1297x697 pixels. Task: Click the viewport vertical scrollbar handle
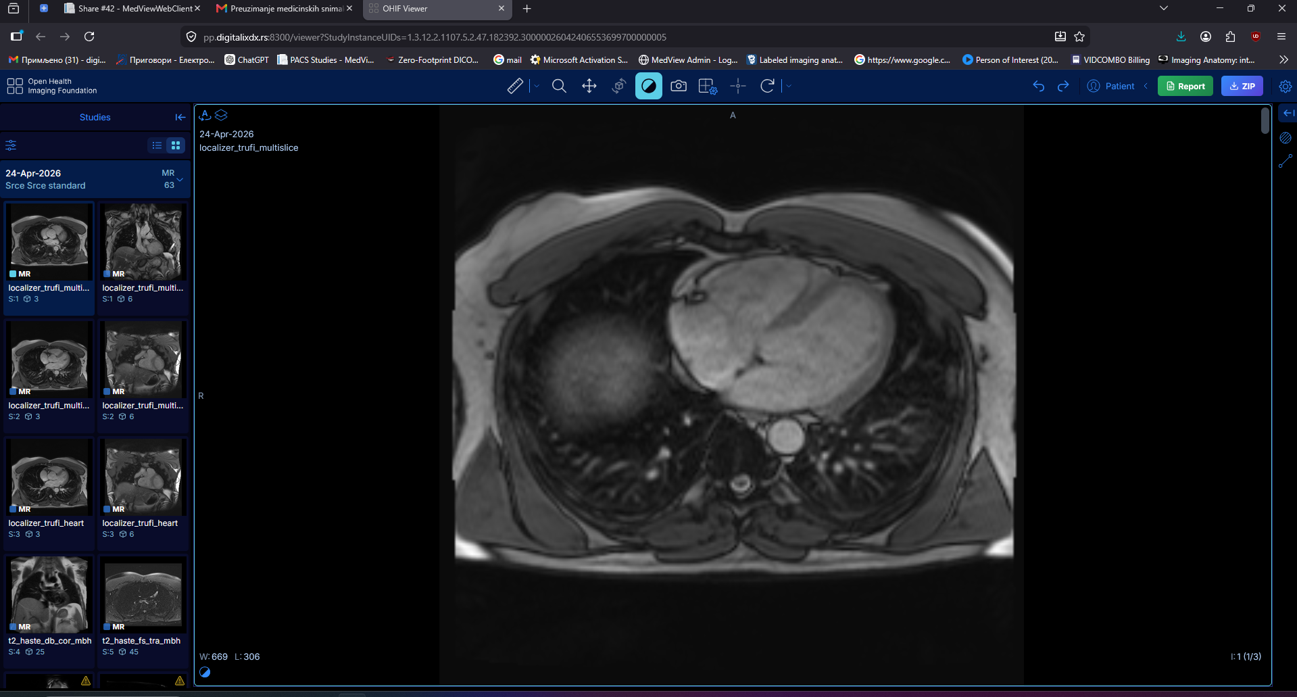pos(1265,121)
